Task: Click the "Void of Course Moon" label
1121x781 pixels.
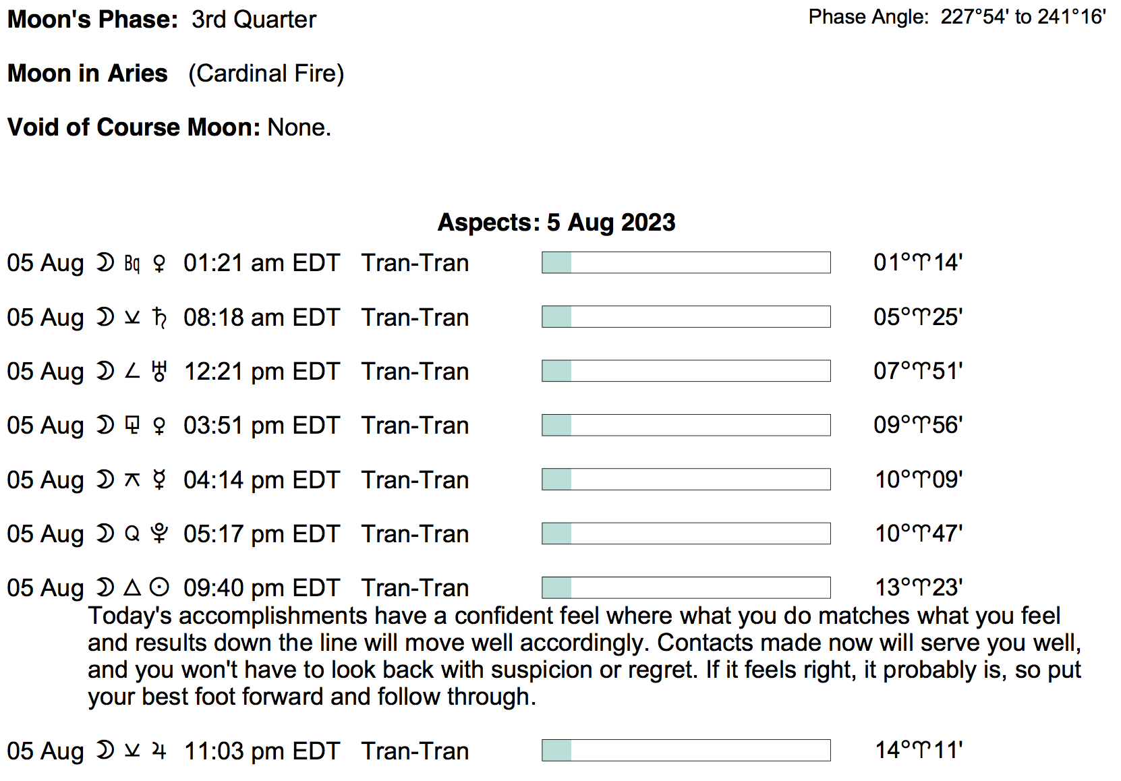Action: pos(134,127)
